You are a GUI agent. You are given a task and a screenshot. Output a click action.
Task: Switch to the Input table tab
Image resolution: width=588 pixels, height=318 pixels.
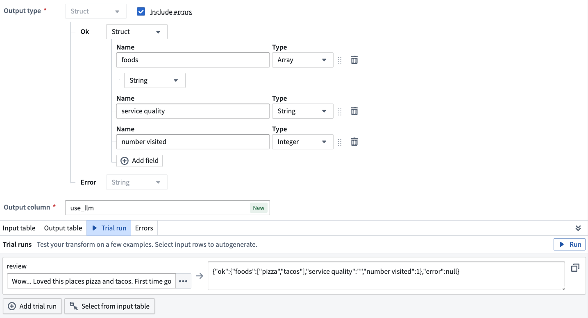pos(19,228)
